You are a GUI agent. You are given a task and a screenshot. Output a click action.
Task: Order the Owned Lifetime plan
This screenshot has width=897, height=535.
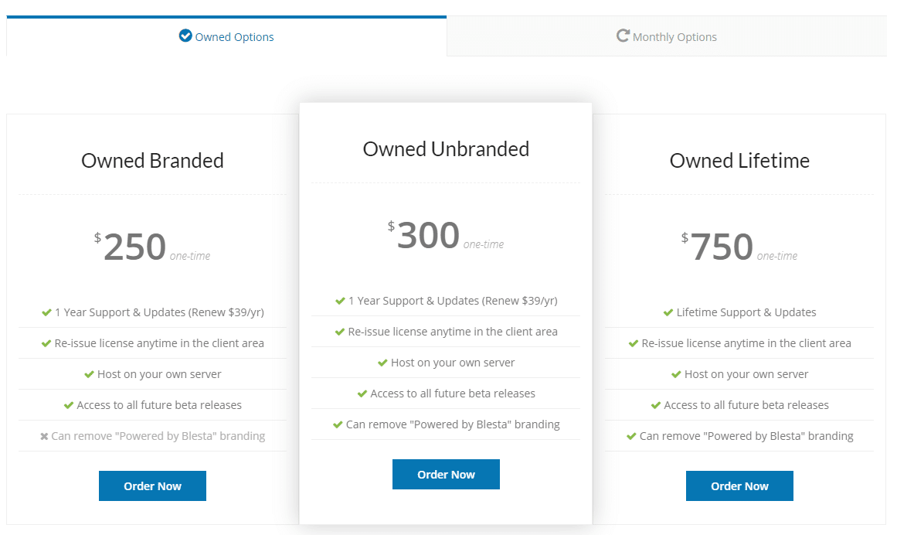pyautogui.click(x=739, y=486)
